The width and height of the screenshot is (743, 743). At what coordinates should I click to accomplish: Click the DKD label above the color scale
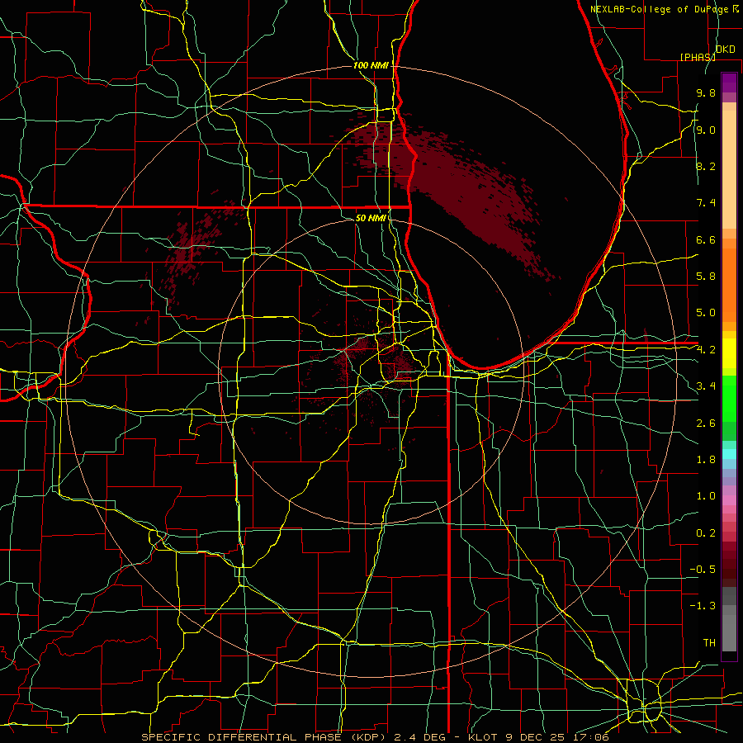click(x=725, y=50)
